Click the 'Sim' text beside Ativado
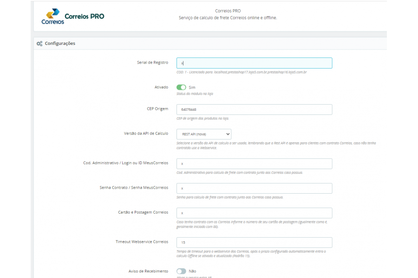This screenshot has height=278, width=418. click(x=192, y=88)
